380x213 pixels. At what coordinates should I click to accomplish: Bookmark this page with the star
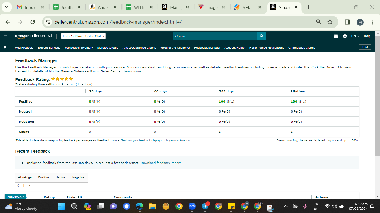coord(330,22)
